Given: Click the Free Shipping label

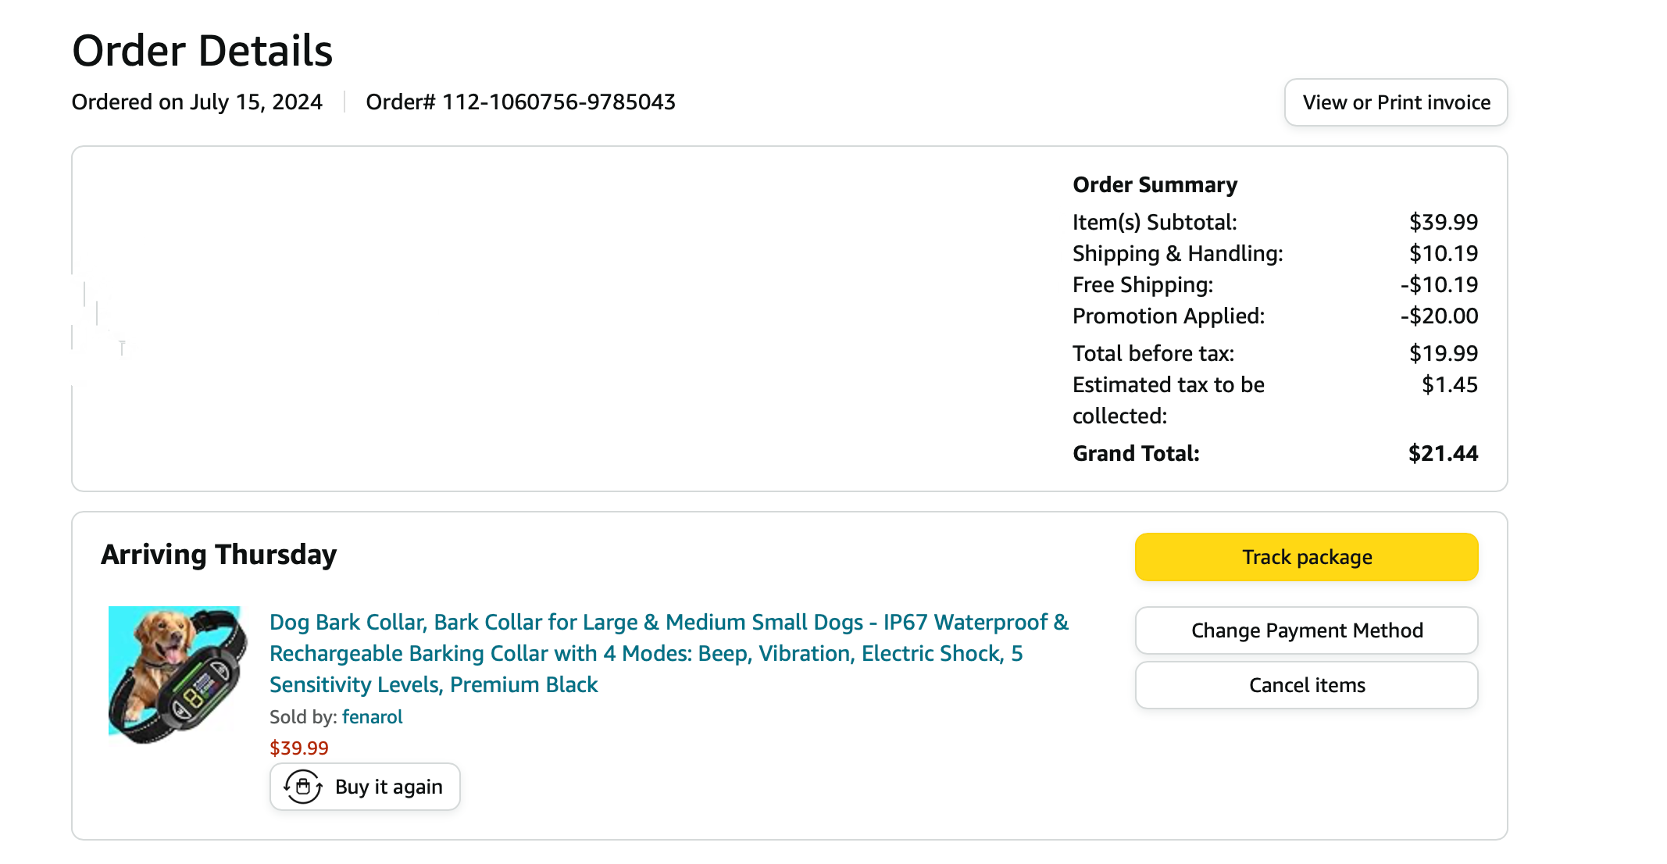Looking at the screenshot, I should tap(1142, 285).
